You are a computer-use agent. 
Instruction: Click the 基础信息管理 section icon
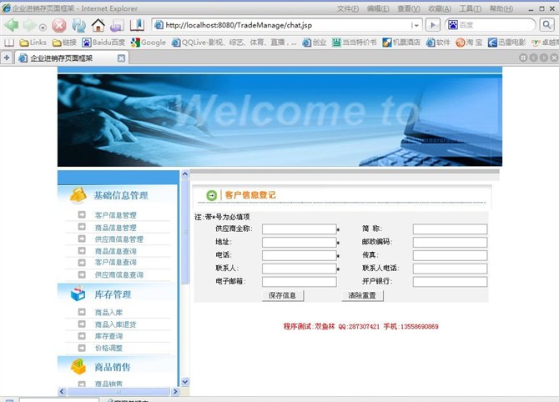coord(78,195)
